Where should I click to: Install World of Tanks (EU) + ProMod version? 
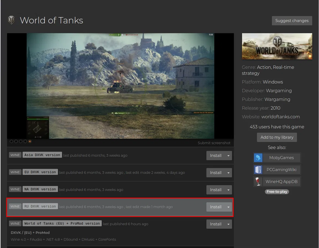pyautogui.click(x=216, y=224)
